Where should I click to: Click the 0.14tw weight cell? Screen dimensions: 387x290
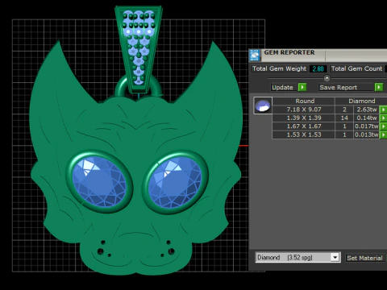pyautogui.click(x=367, y=118)
